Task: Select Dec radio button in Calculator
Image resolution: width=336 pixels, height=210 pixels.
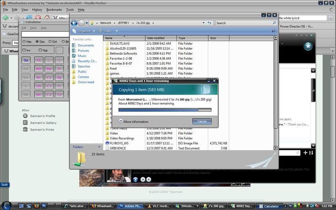Action: pos(37,42)
